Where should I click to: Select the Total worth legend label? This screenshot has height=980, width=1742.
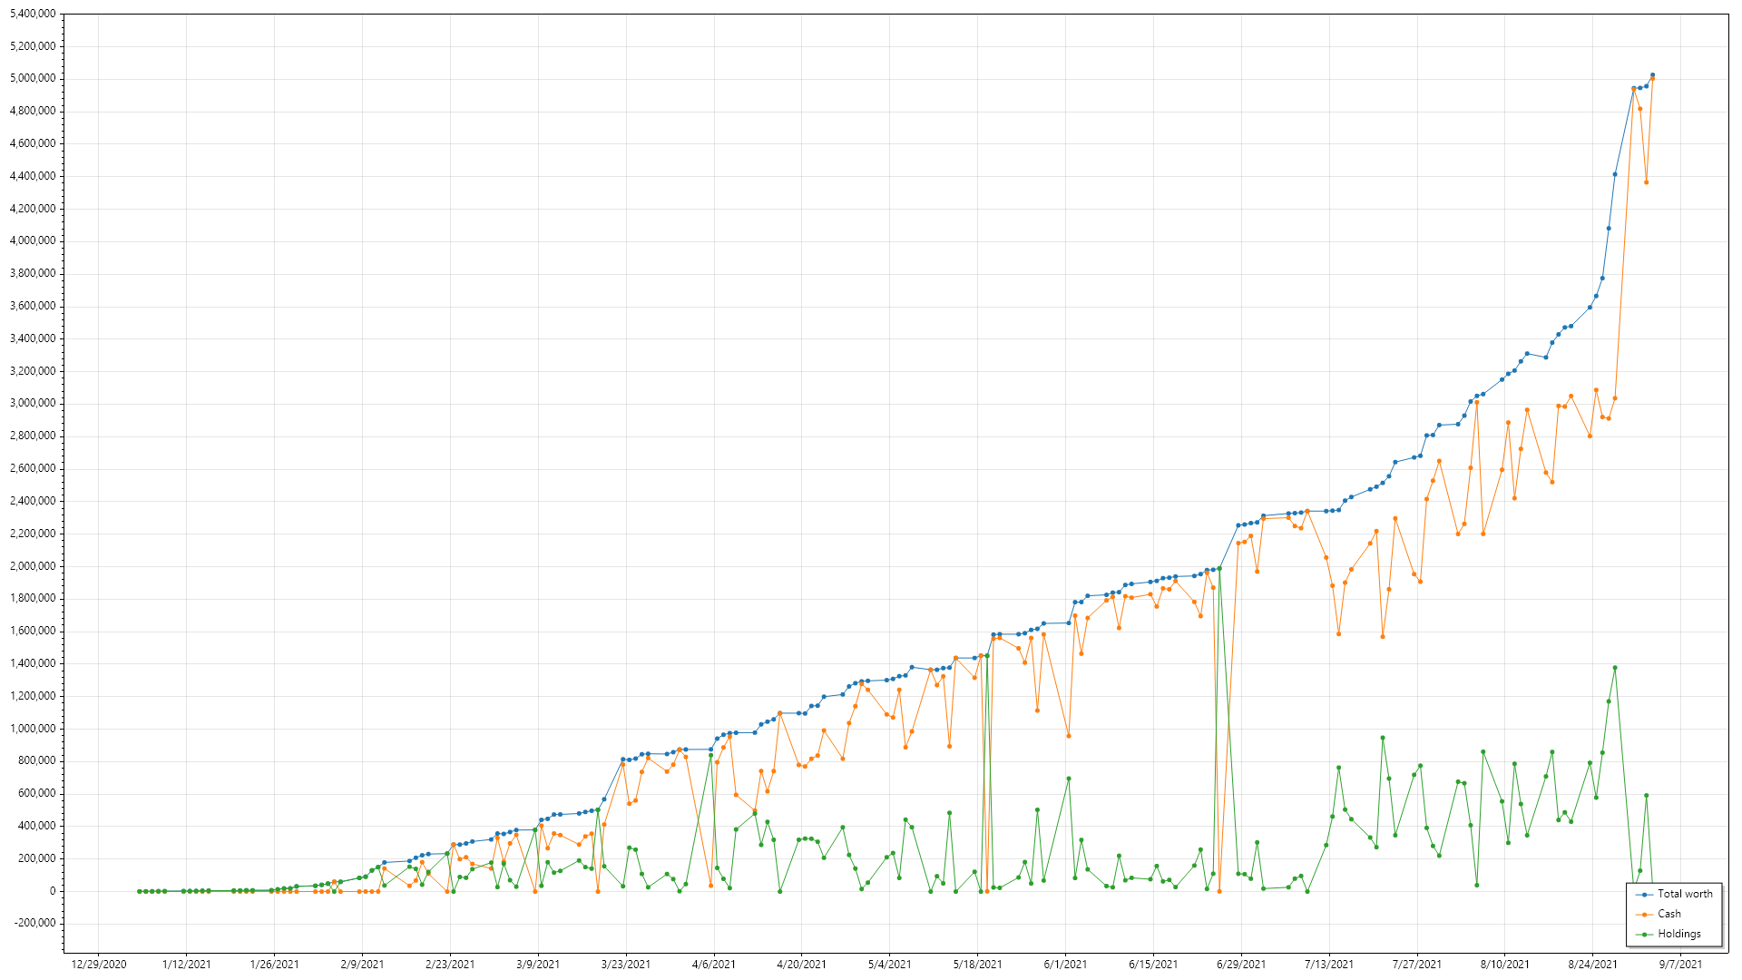pyautogui.click(x=1685, y=894)
